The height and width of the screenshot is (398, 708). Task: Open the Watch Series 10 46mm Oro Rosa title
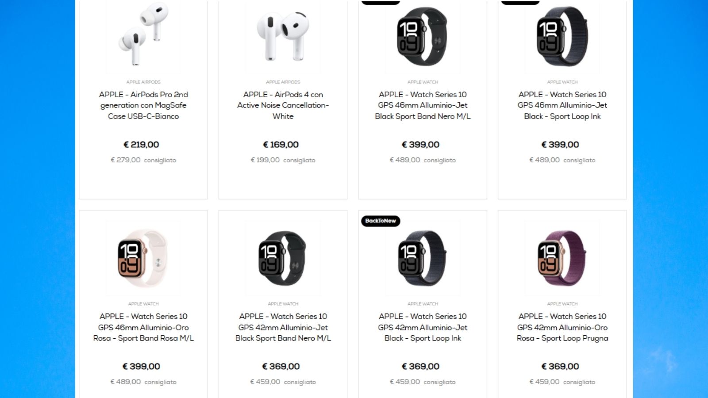(x=143, y=327)
